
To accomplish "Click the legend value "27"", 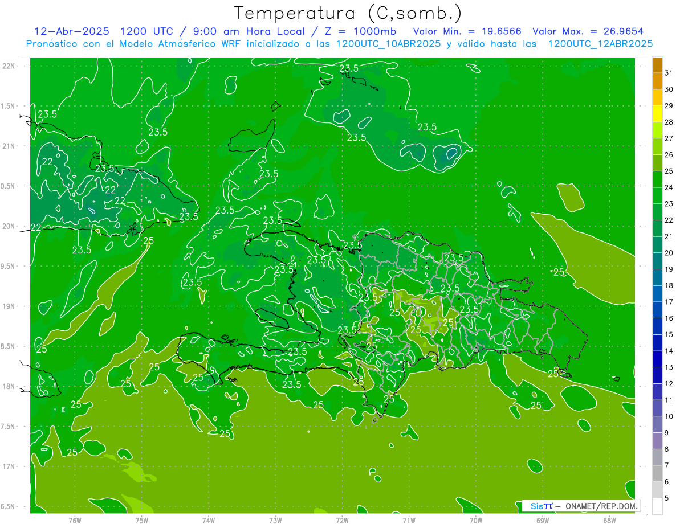I will (x=669, y=138).
